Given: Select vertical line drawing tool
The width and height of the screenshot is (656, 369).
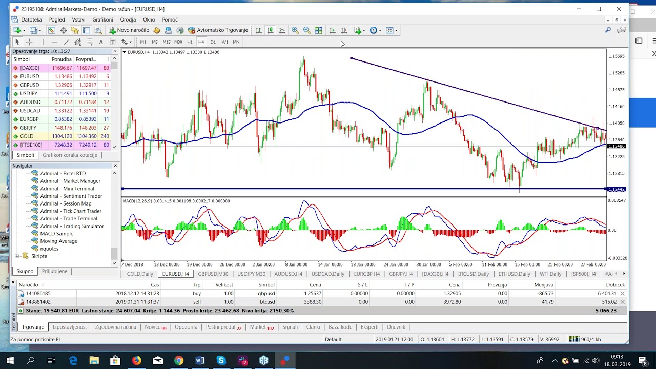Looking at the screenshot, I should [43, 42].
